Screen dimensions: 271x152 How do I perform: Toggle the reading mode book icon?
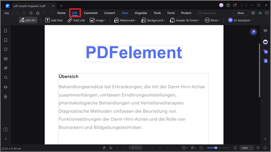click(x=253, y=13)
